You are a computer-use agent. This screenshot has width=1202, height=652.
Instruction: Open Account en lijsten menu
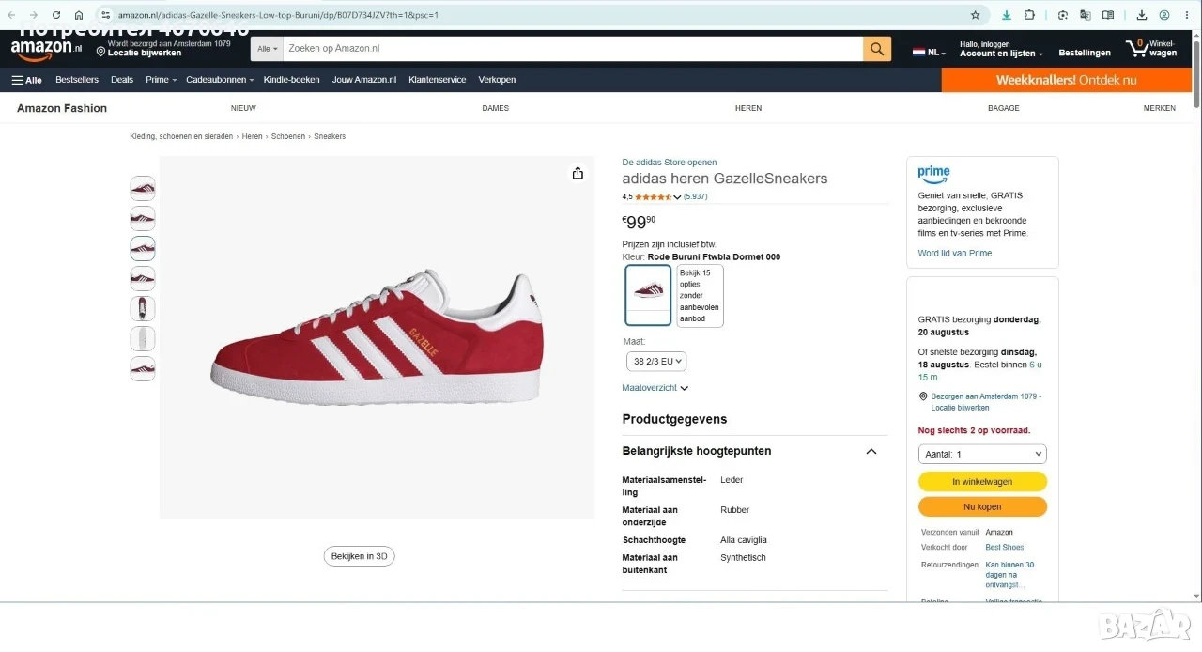(1001, 49)
